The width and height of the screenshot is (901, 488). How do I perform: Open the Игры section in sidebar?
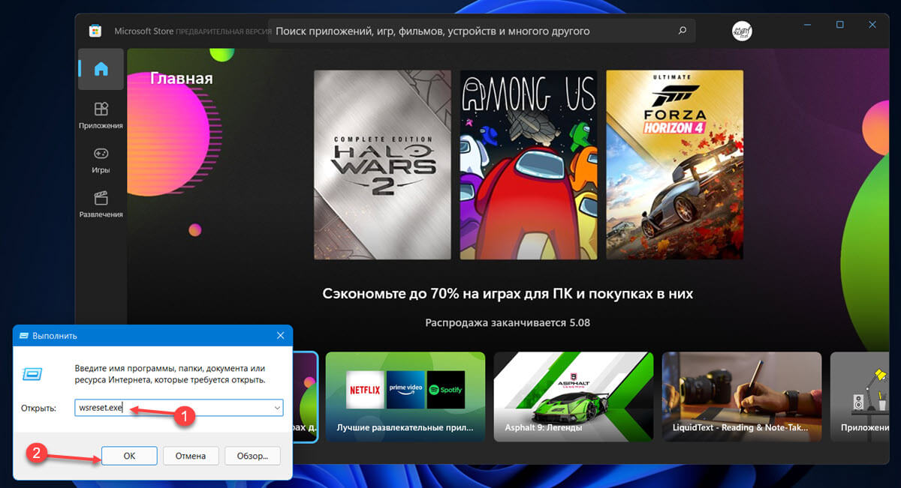click(x=101, y=160)
